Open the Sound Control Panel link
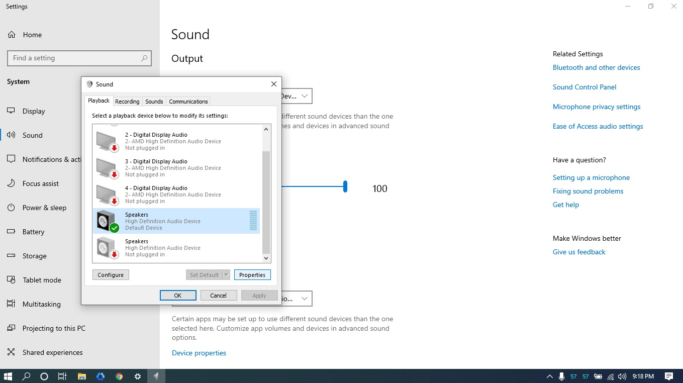 584,86
